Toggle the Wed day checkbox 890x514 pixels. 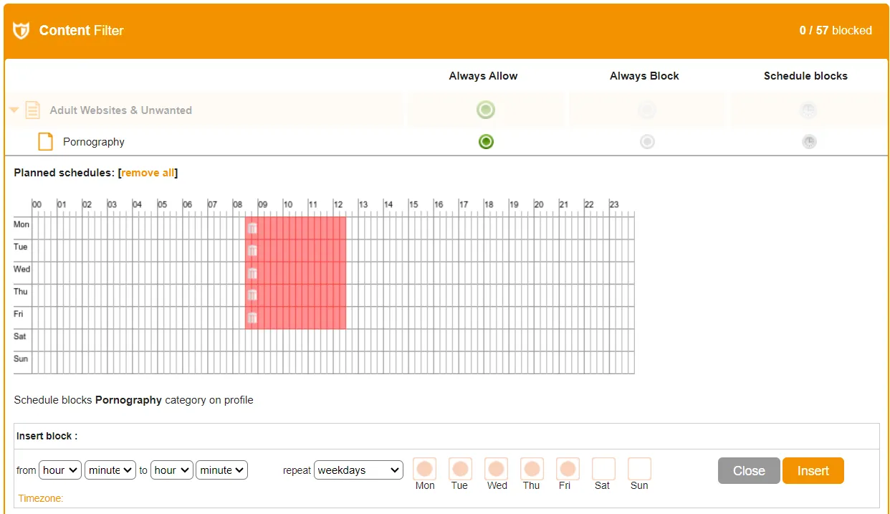click(497, 469)
